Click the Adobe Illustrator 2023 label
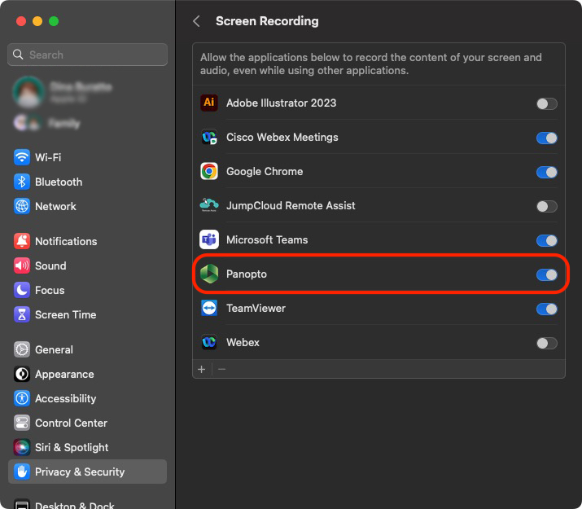 click(x=281, y=103)
